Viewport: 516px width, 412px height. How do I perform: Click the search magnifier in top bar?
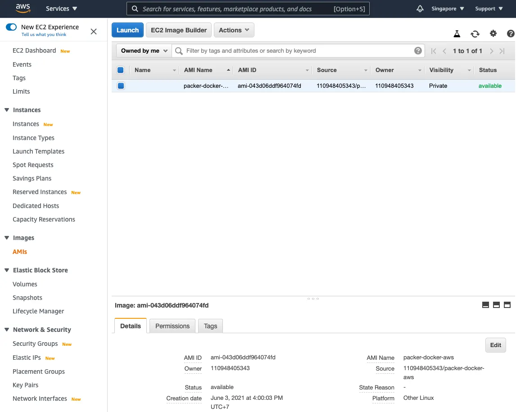135,9
